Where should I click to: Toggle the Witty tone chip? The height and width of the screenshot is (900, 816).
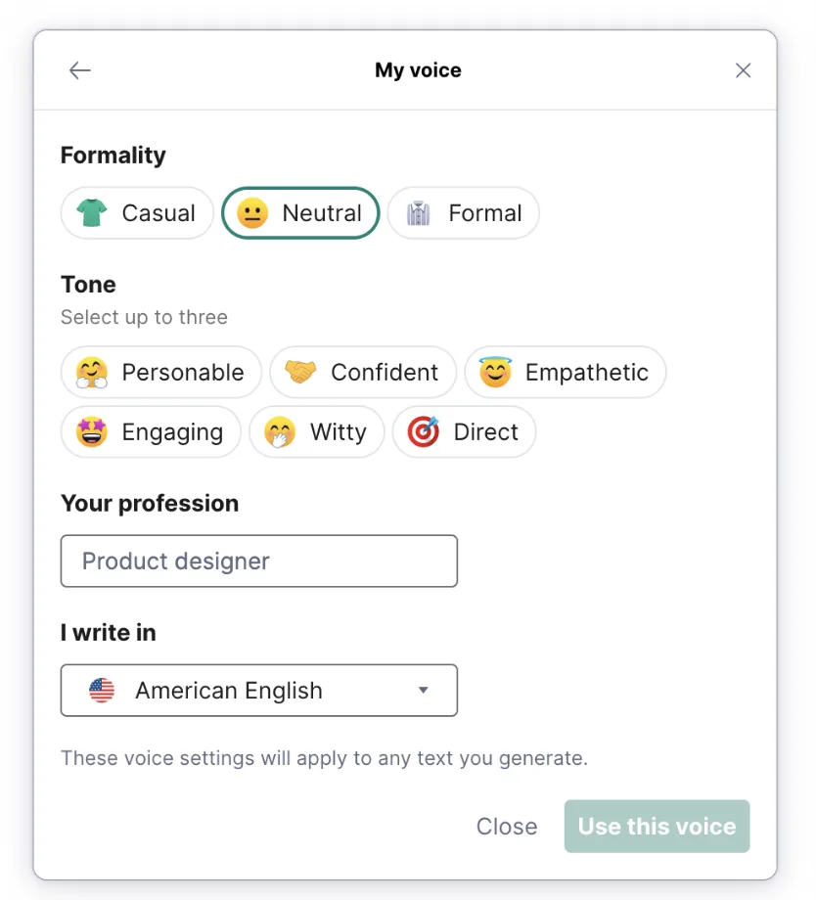(316, 432)
